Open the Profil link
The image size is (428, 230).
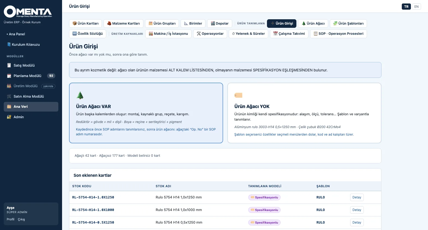(x=10, y=219)
